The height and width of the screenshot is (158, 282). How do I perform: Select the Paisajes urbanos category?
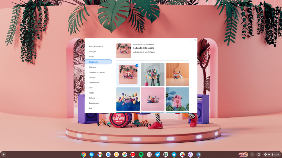tap(96, 46)
